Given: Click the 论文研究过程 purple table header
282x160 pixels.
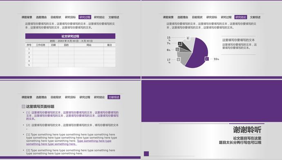Looking at the screenshot, I should click(70, 36).
